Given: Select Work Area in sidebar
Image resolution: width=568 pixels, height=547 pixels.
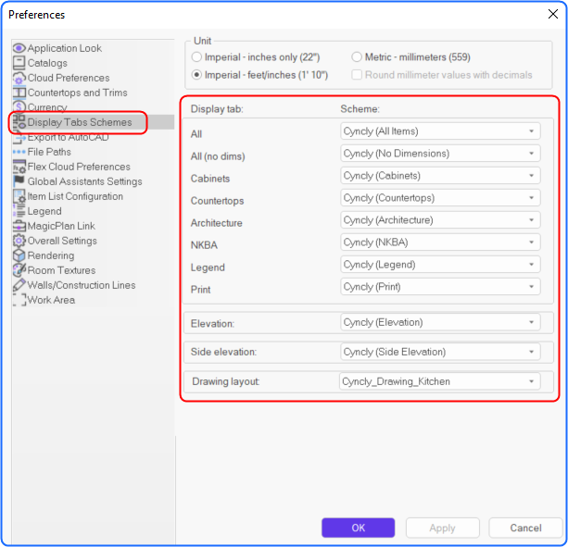Looking at the screenshot, I should click(52, 300).
